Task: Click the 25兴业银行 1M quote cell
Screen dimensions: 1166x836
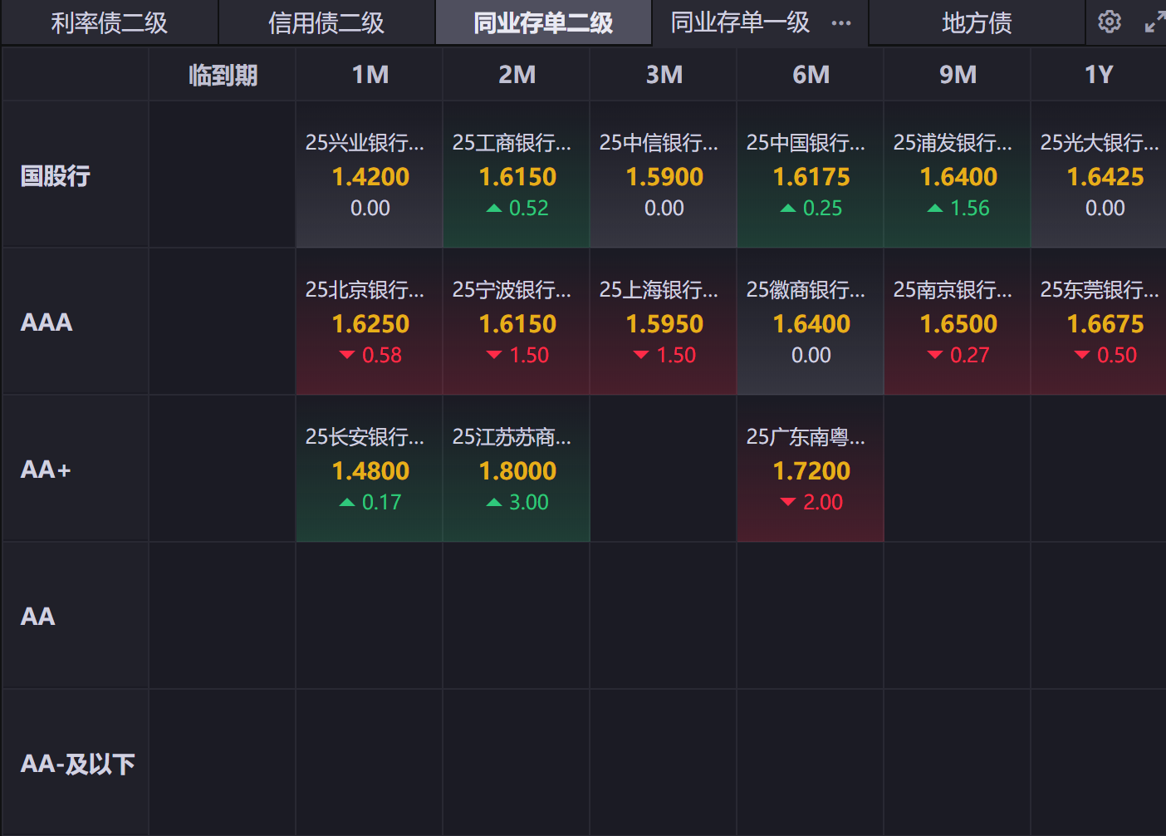Action: coord(370,175)
